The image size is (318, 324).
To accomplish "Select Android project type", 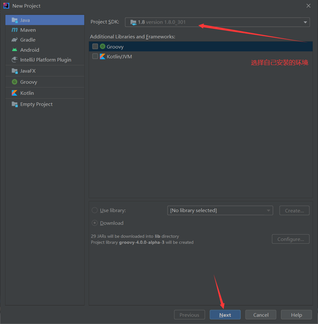I will 45,50.
